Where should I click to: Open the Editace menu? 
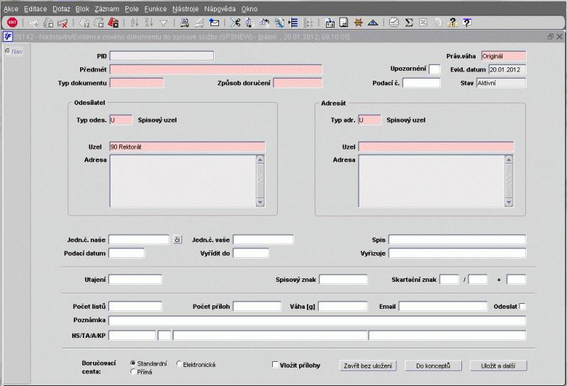point(35,9)
